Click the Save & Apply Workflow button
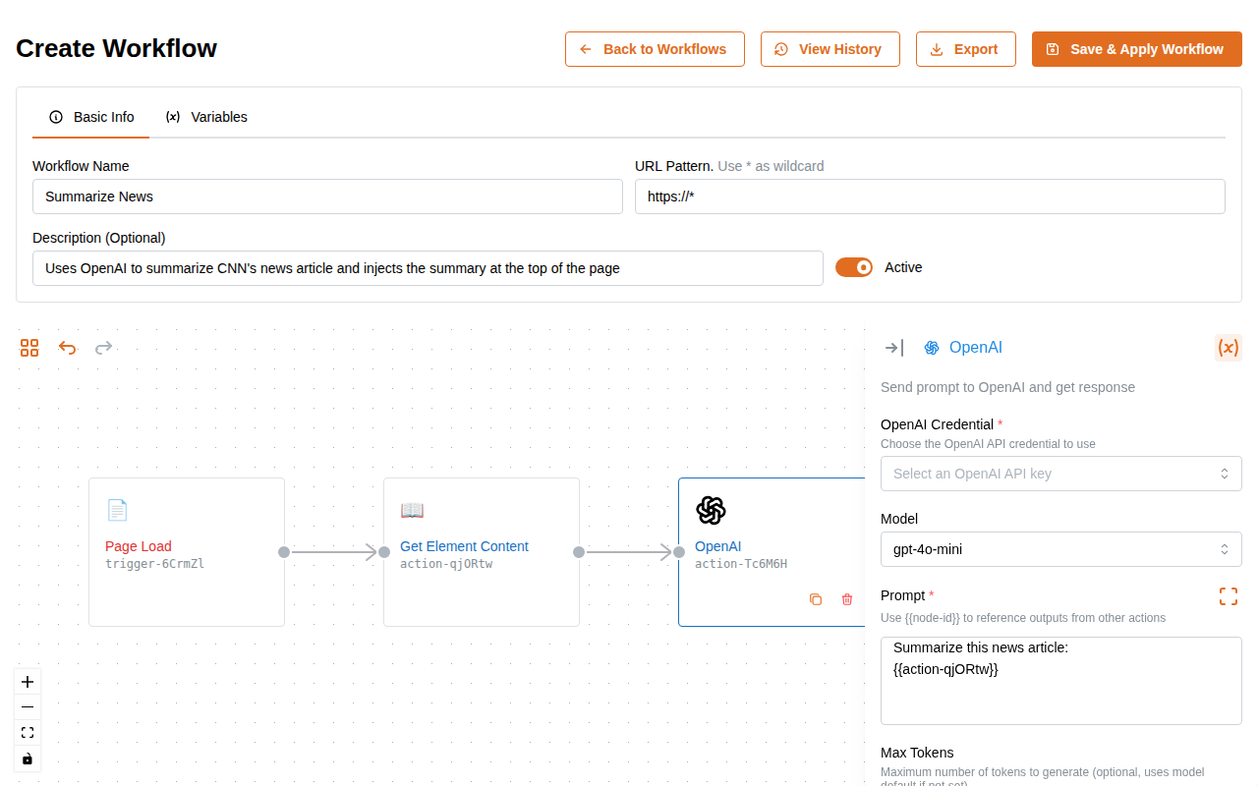The image size is (1258, 786). pyautogui.click(x=1136, y=48)
